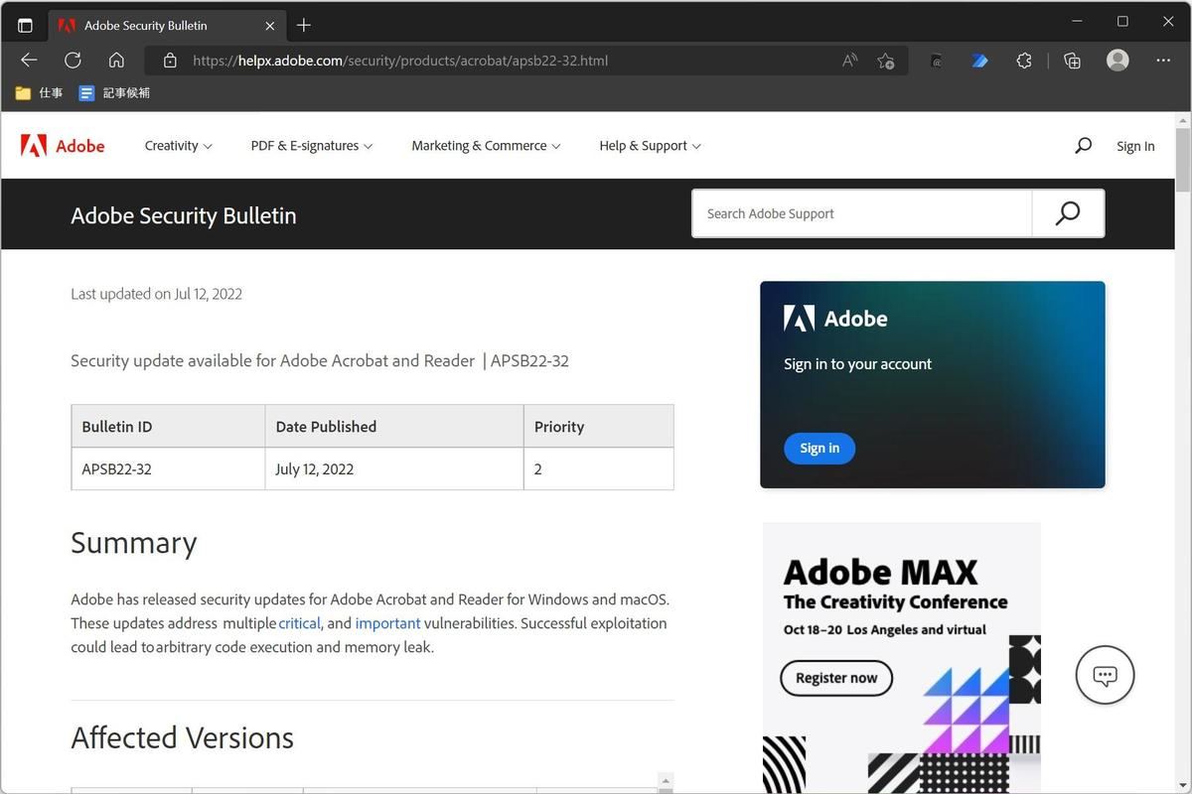1192x794 pixels.
Task: Open the Help & Support menu
Action: [650, 146]
